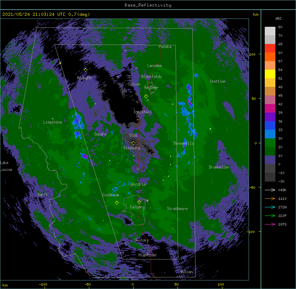Click the Okotoks label
The image size is (296, 289).
(141, 240)
